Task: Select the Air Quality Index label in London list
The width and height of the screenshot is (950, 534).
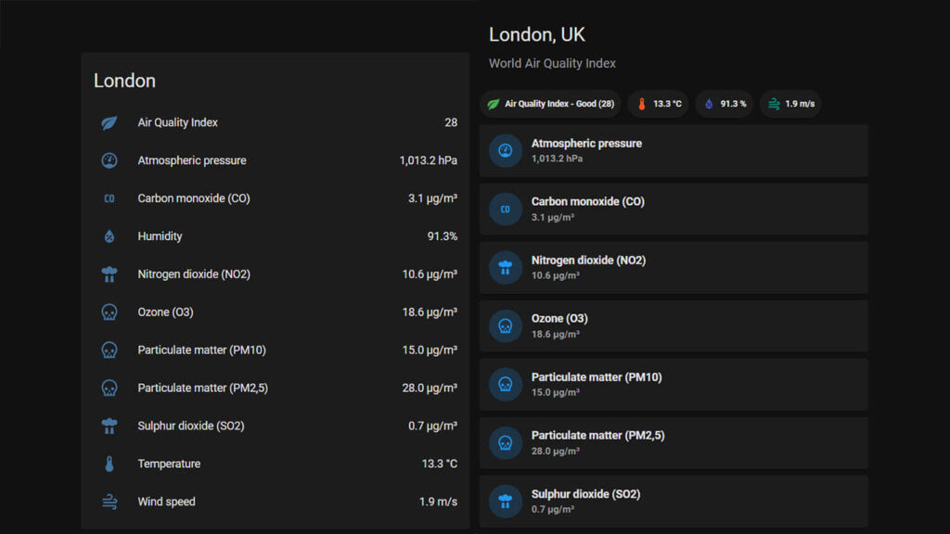Action: [177, 122]
